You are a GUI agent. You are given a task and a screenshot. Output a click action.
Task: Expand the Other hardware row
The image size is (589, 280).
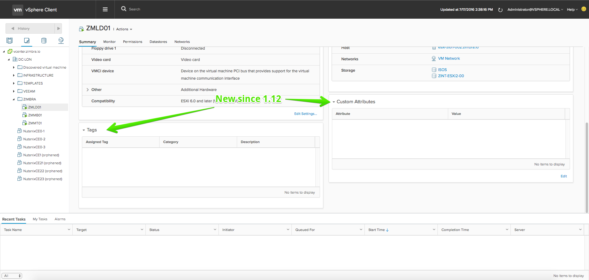pyautogui.click(x=88, y=90)
